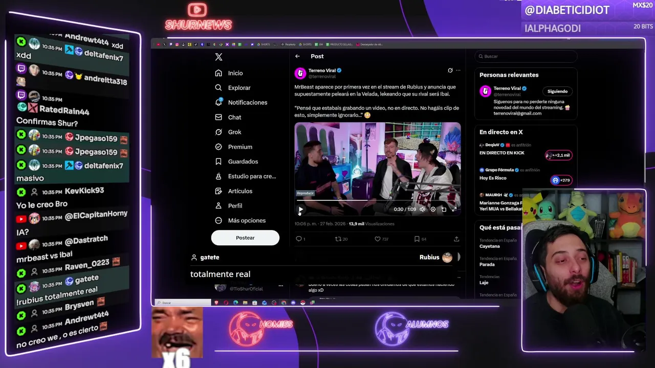Viewport: 655px width, 368px height.
Task: Open the Laje trending topic
Action: (x=484, y=283)
